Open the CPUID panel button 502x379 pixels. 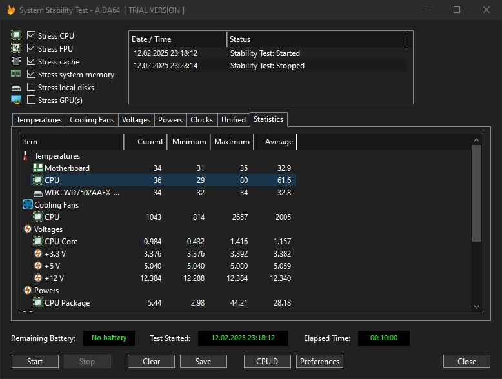(x=267, y=362)
